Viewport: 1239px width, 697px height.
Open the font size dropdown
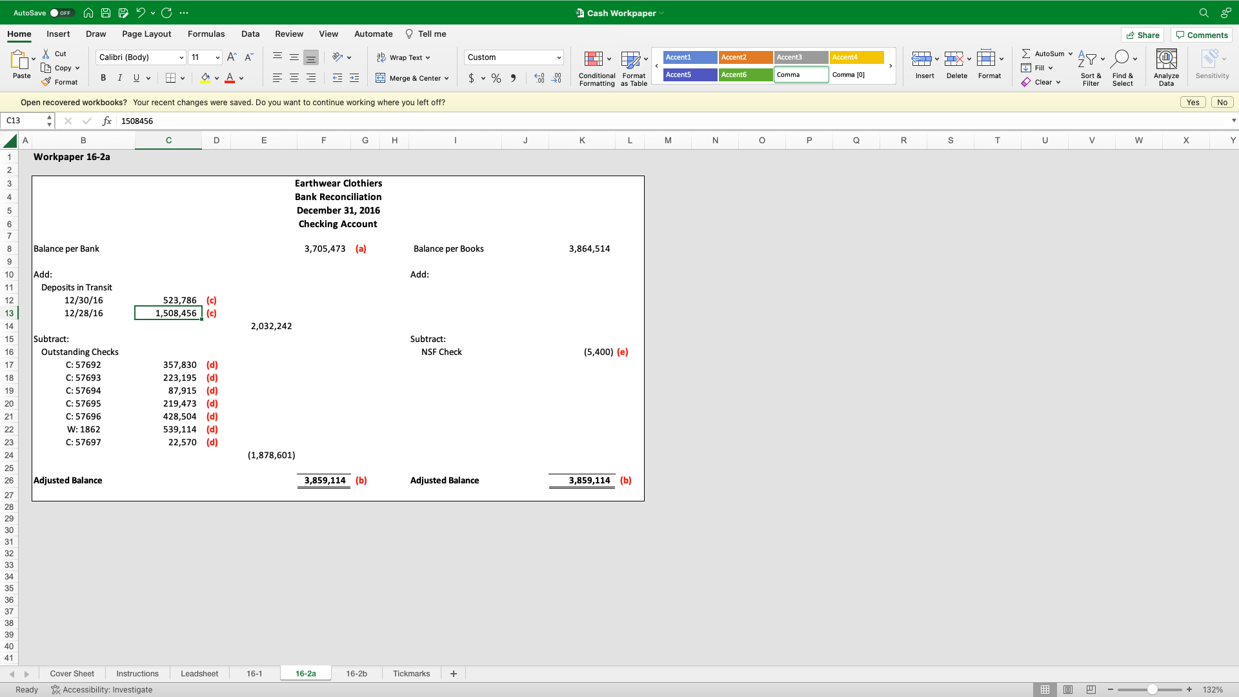coord(217,57)
